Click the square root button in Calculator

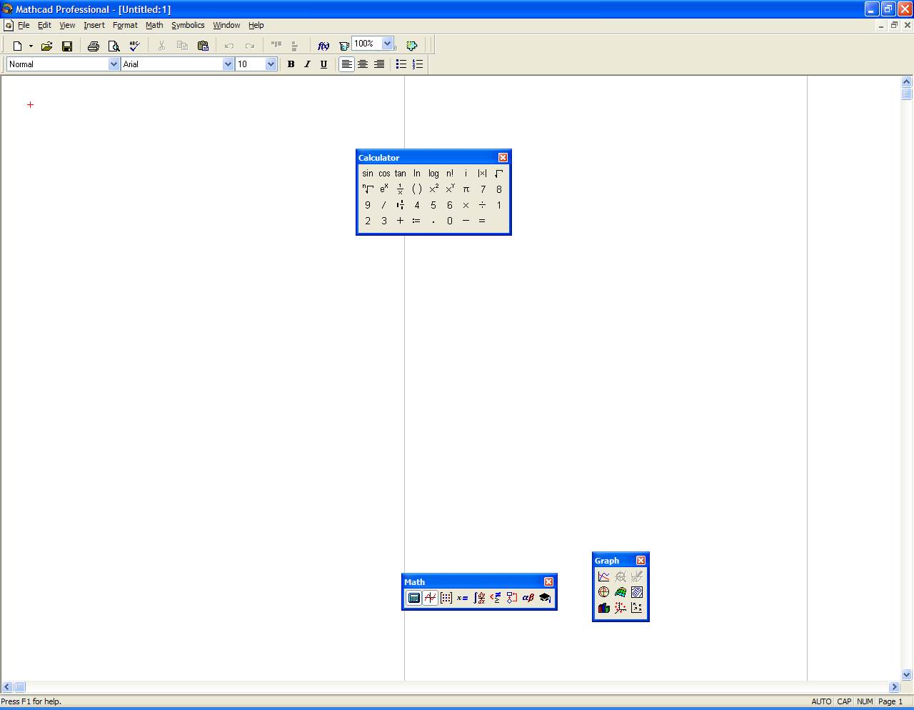tap(499, 174)
